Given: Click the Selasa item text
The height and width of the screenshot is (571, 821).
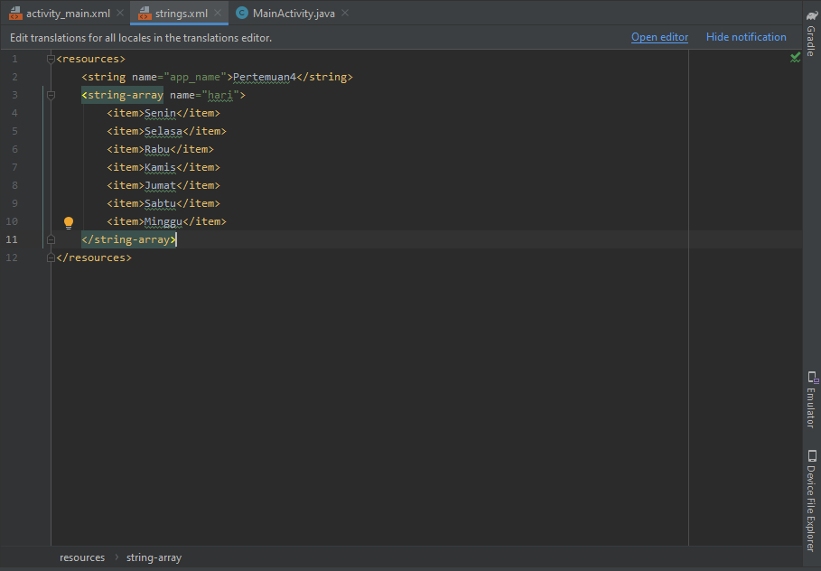Looking at the screenshot, I should point(163,131).
